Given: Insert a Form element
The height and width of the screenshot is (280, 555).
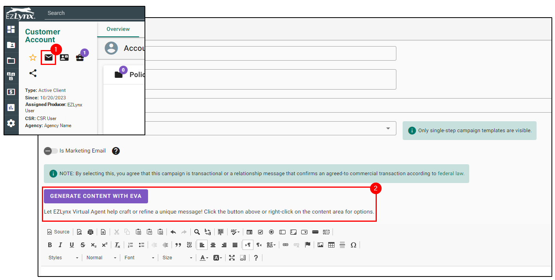Looking at the screenshot, I should click(249, 232).
